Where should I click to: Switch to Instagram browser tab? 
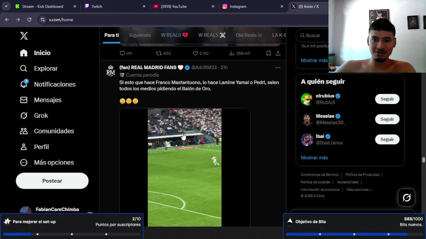(253, 6)
